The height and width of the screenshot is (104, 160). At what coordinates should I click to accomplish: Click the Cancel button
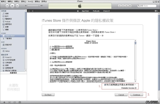121,95
